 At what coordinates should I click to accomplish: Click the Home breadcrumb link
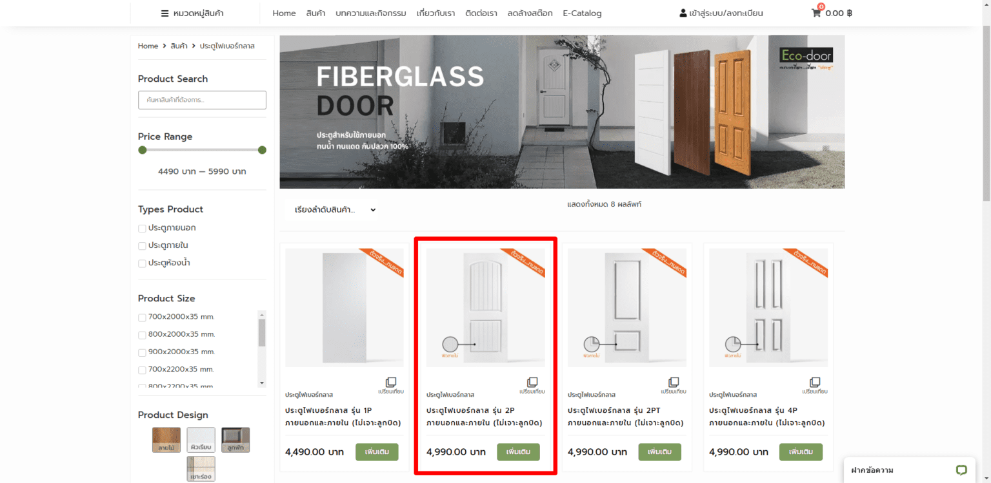tap(148, 46)
